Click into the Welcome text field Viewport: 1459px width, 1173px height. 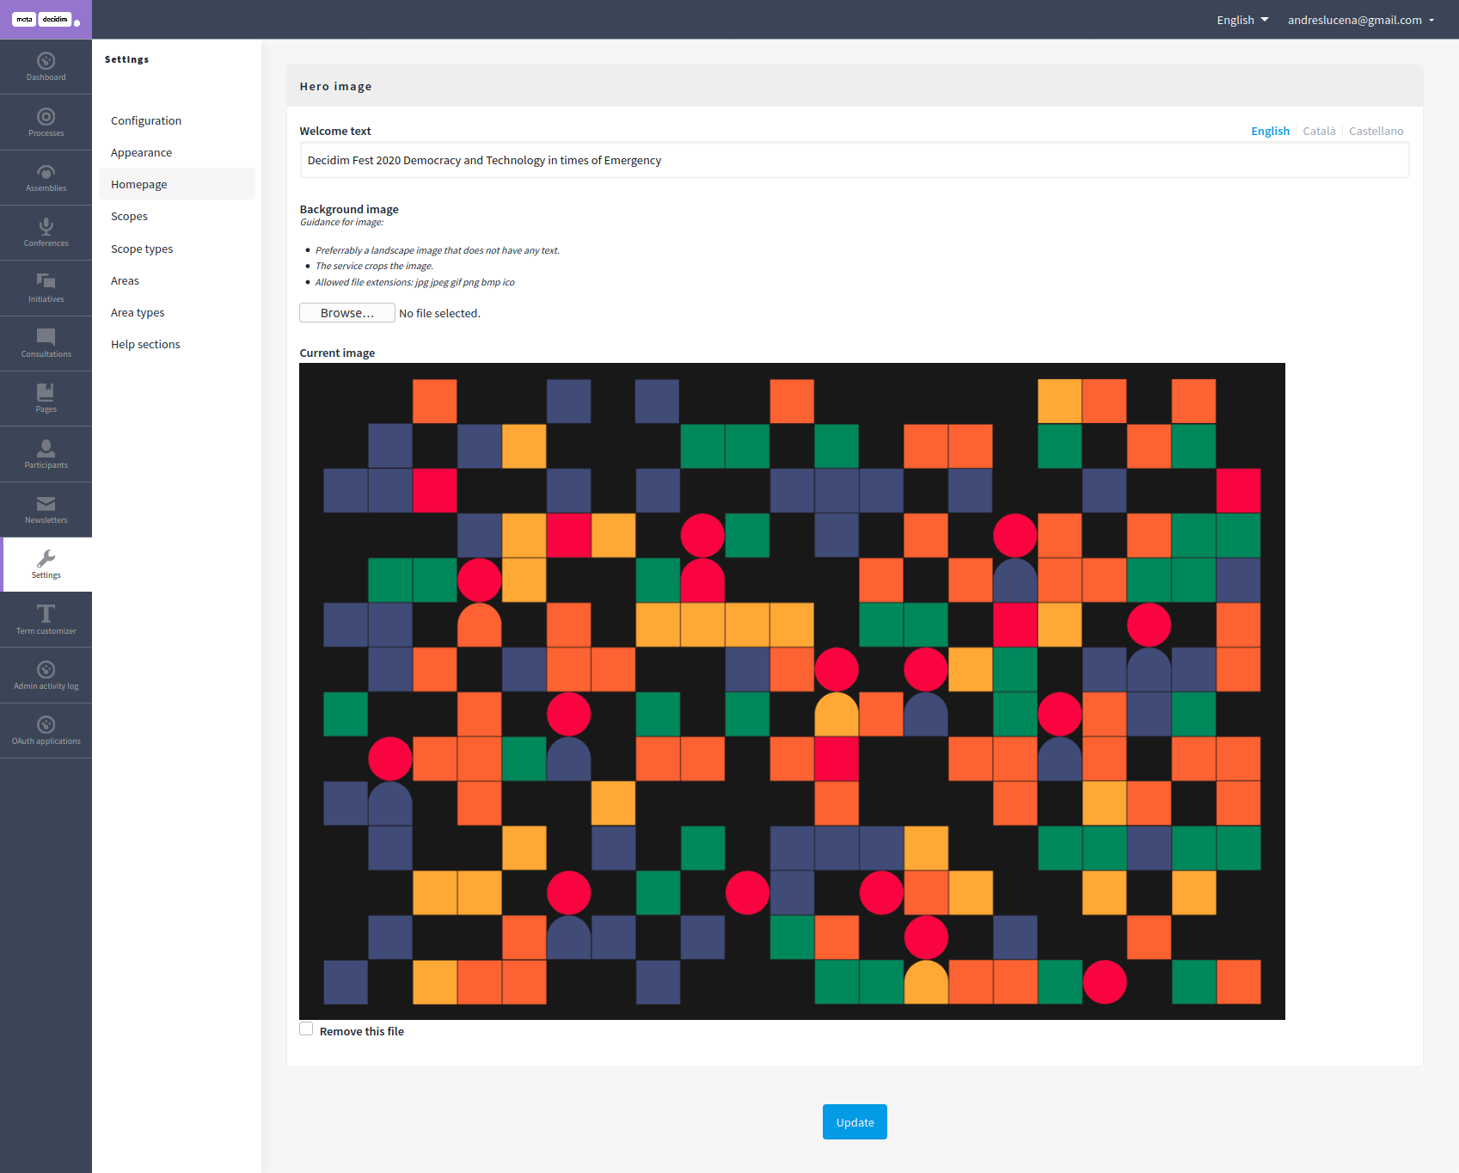tap(855, 160)
